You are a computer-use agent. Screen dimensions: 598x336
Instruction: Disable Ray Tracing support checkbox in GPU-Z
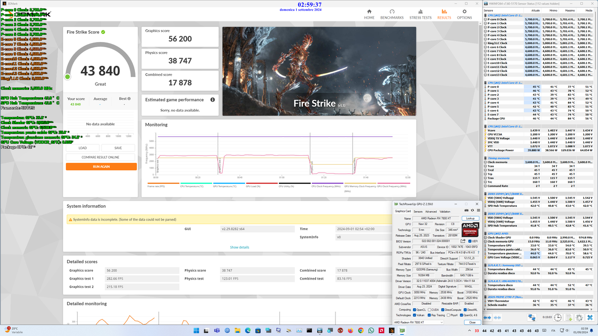[x=430, y=315]
